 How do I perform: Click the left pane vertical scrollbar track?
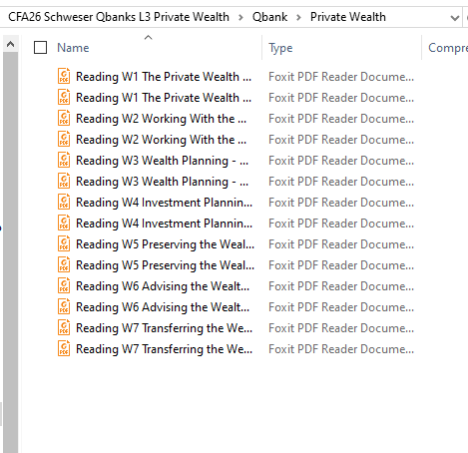click(10, 252)
